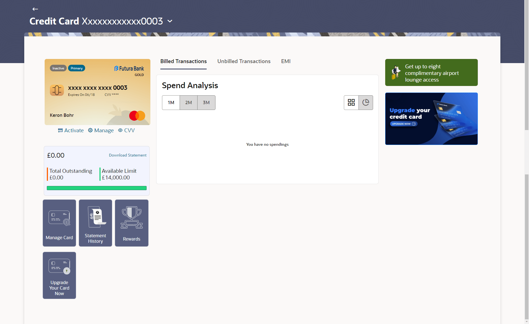The image size is (529, 324).
Task: Select the 2M period
Action: pos(188,102)
